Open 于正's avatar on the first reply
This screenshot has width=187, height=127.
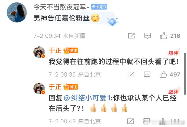click(x=39, y=52)
